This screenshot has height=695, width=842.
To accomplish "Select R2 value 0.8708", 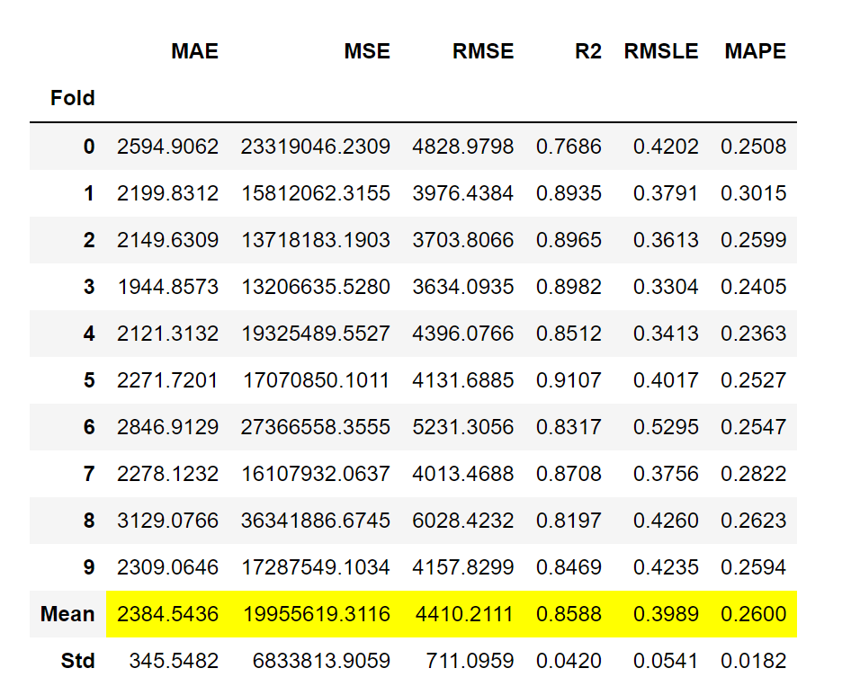I will click(569, 474).
